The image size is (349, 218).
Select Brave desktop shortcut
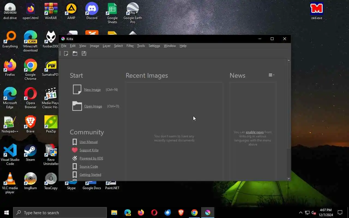[x=30, y=125]
